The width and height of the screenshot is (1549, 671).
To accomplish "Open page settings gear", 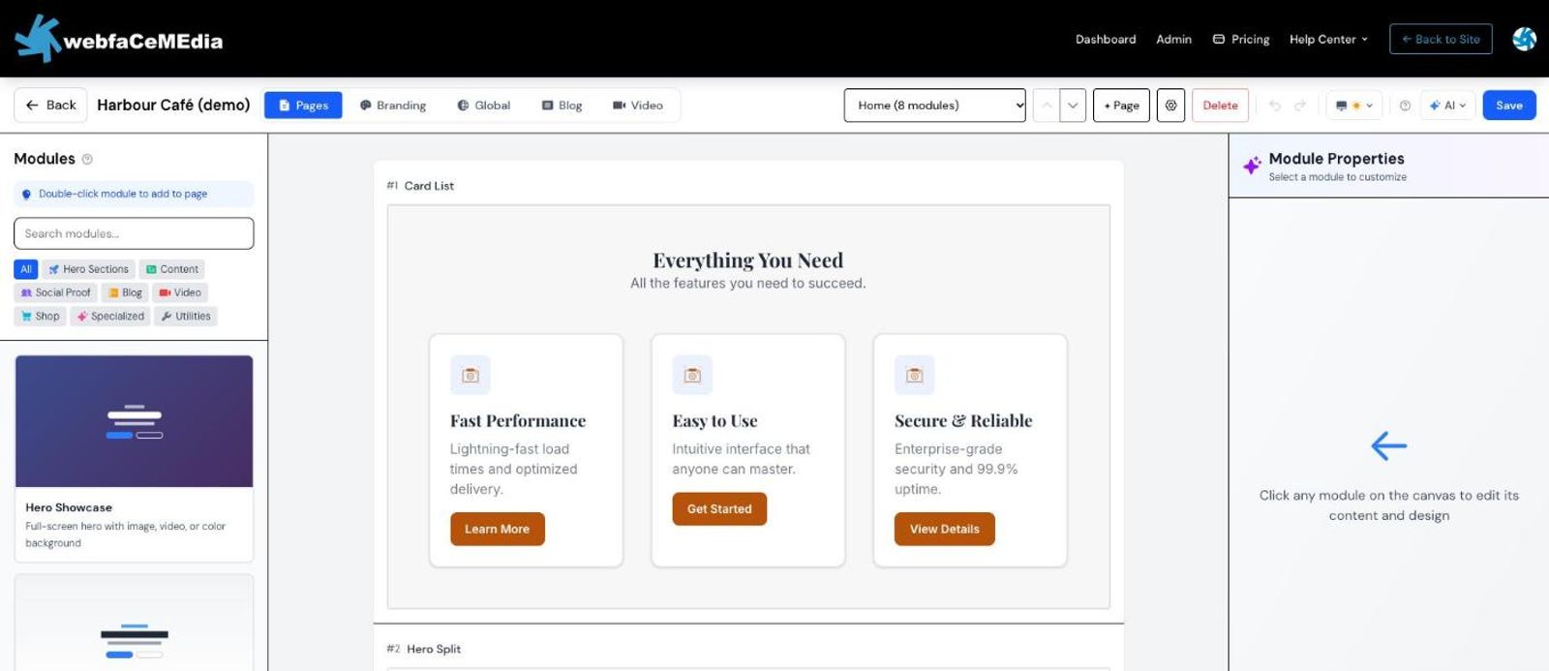I will pyautogui.click(x=1171, y=105).
